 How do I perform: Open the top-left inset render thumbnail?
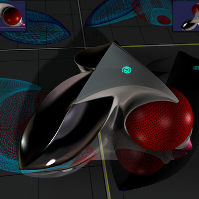tap(13, 16)
